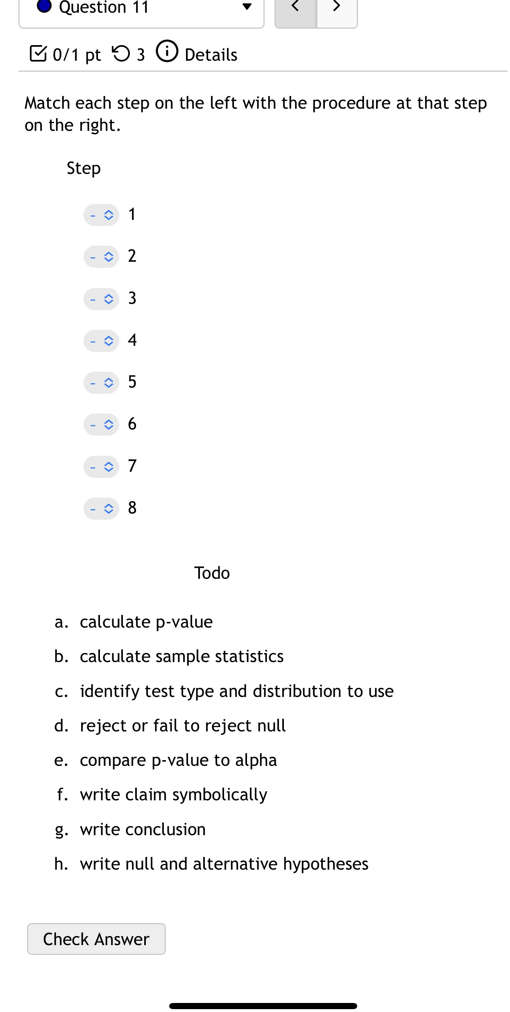510x1012 pixels.
Task: Open the matching dropdown for step 7
Action: [101, 466]
